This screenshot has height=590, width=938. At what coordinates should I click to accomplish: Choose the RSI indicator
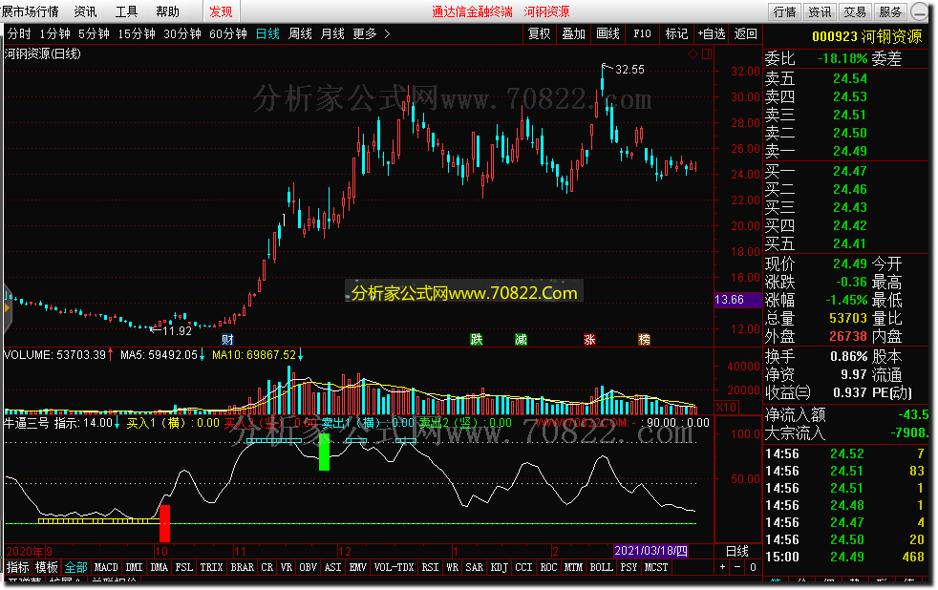430,567
